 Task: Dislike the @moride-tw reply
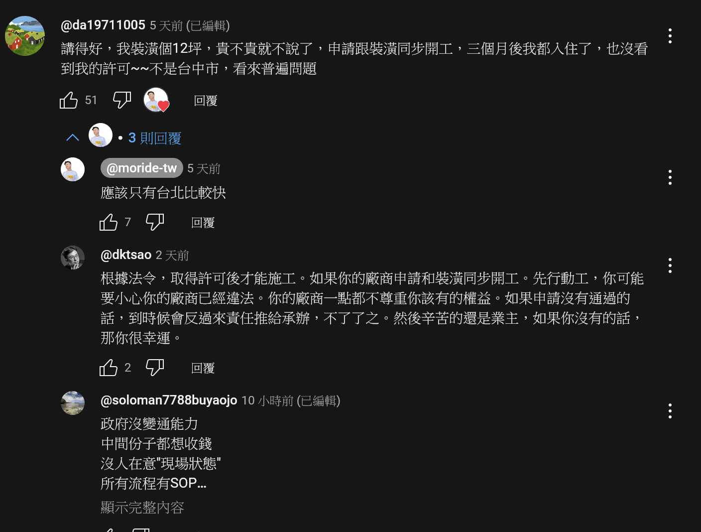[x=155, y=222]
